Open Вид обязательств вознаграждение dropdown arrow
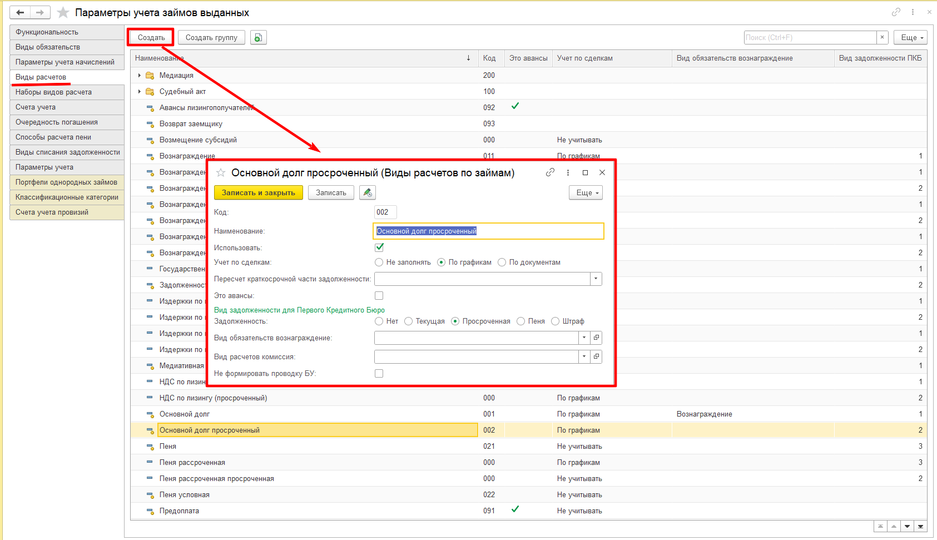The height and width of the screenshot is (540, 937). 584,338
